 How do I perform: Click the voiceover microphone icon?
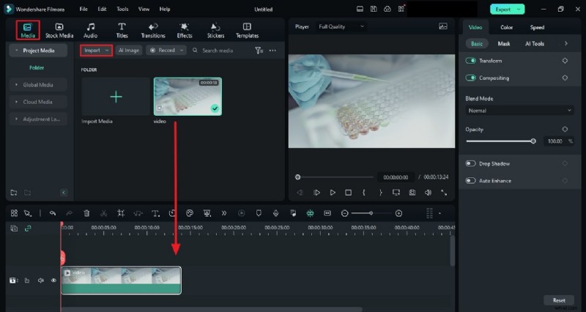pos(276,213)
